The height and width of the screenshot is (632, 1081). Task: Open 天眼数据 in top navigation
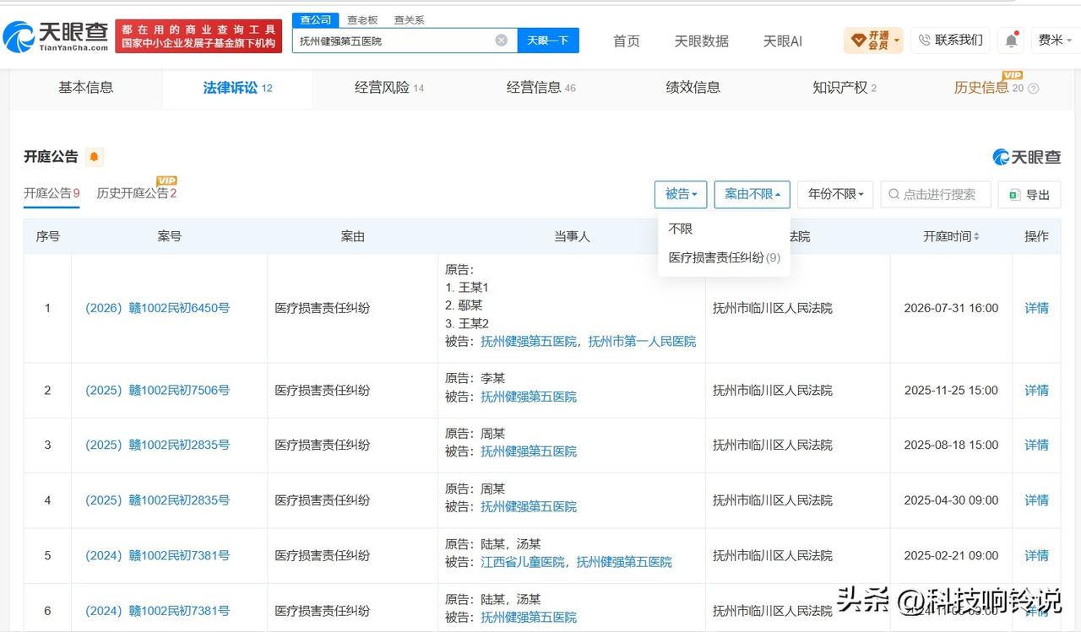701,41
